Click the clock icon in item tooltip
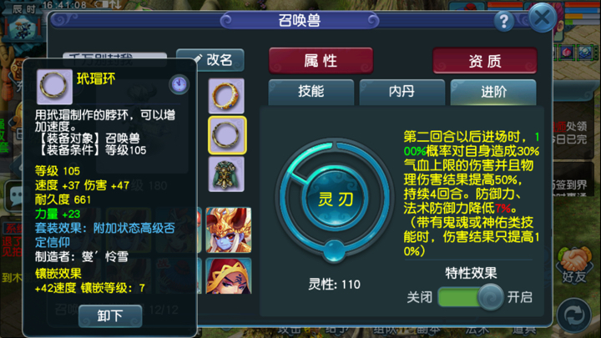This screenshot has height=338, width=601. [179, 84]
